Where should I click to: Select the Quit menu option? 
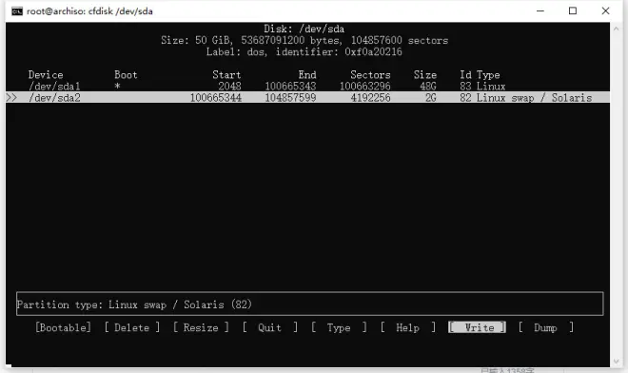click(269, 327)
